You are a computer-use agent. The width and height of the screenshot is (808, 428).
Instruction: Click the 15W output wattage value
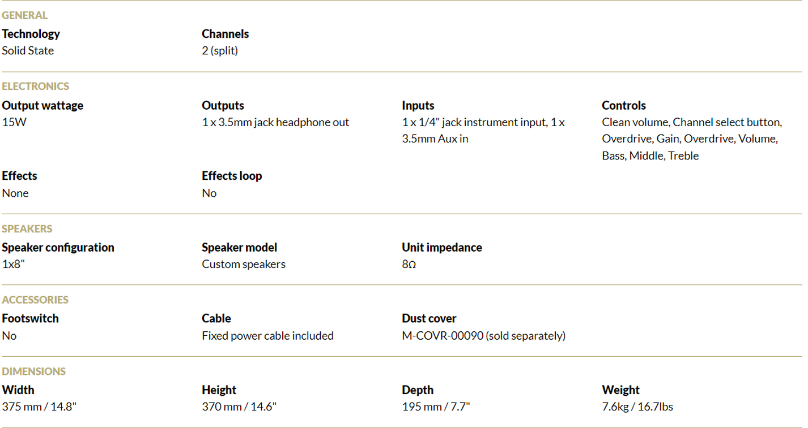(14, 122)
